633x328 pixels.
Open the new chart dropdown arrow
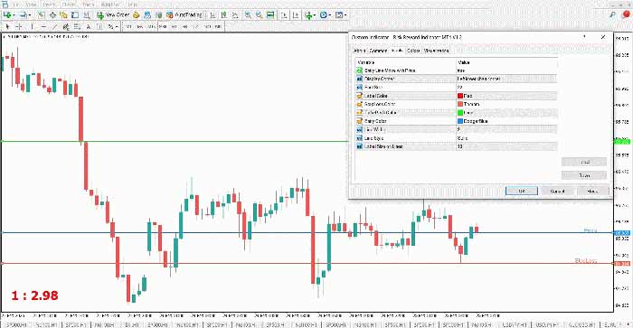tap(14, 15)
